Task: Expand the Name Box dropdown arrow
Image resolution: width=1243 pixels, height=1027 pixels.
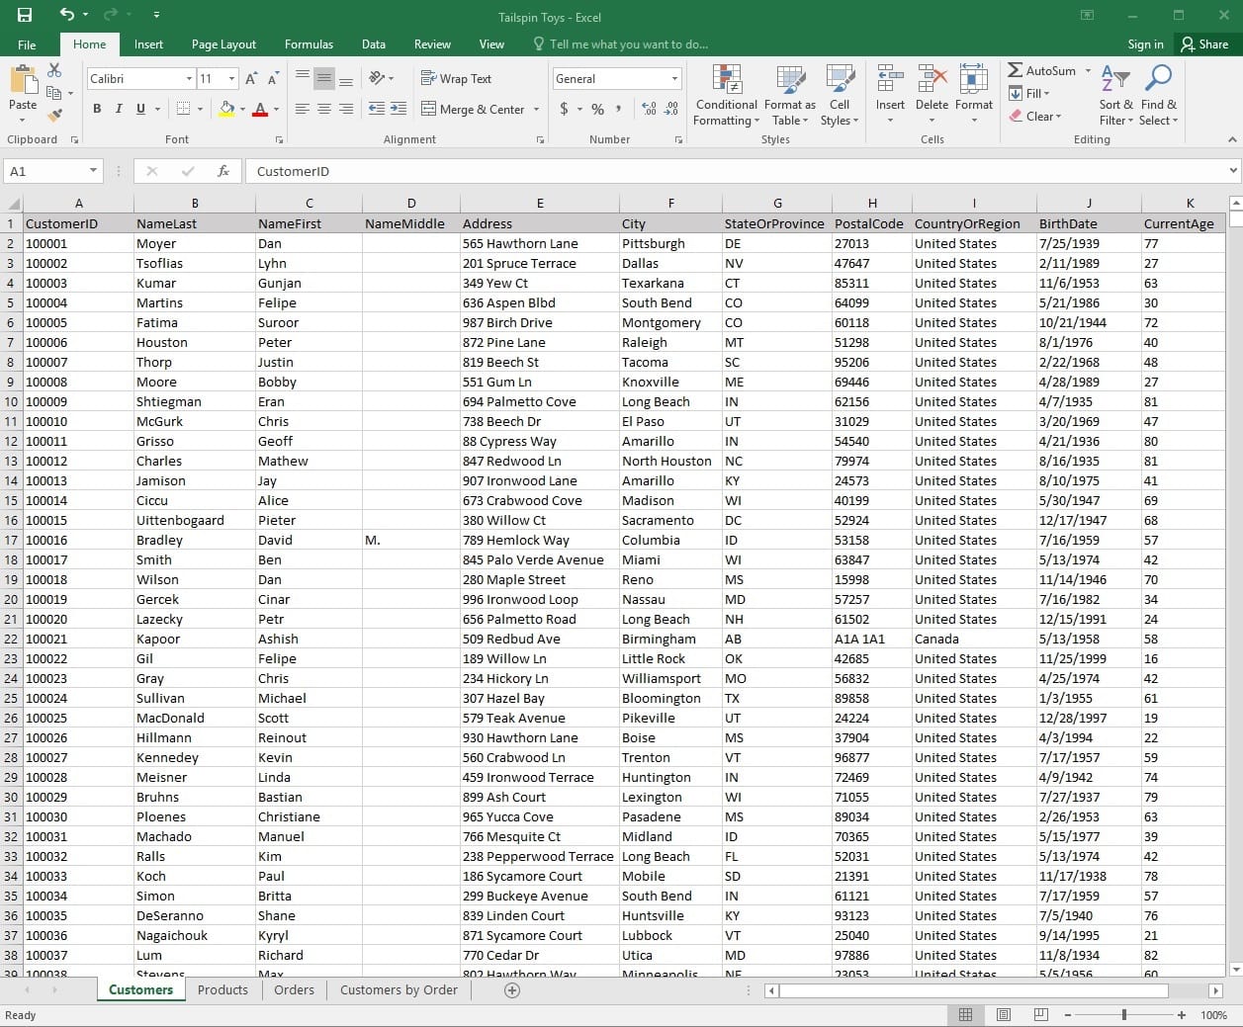Action: point(93,171)
